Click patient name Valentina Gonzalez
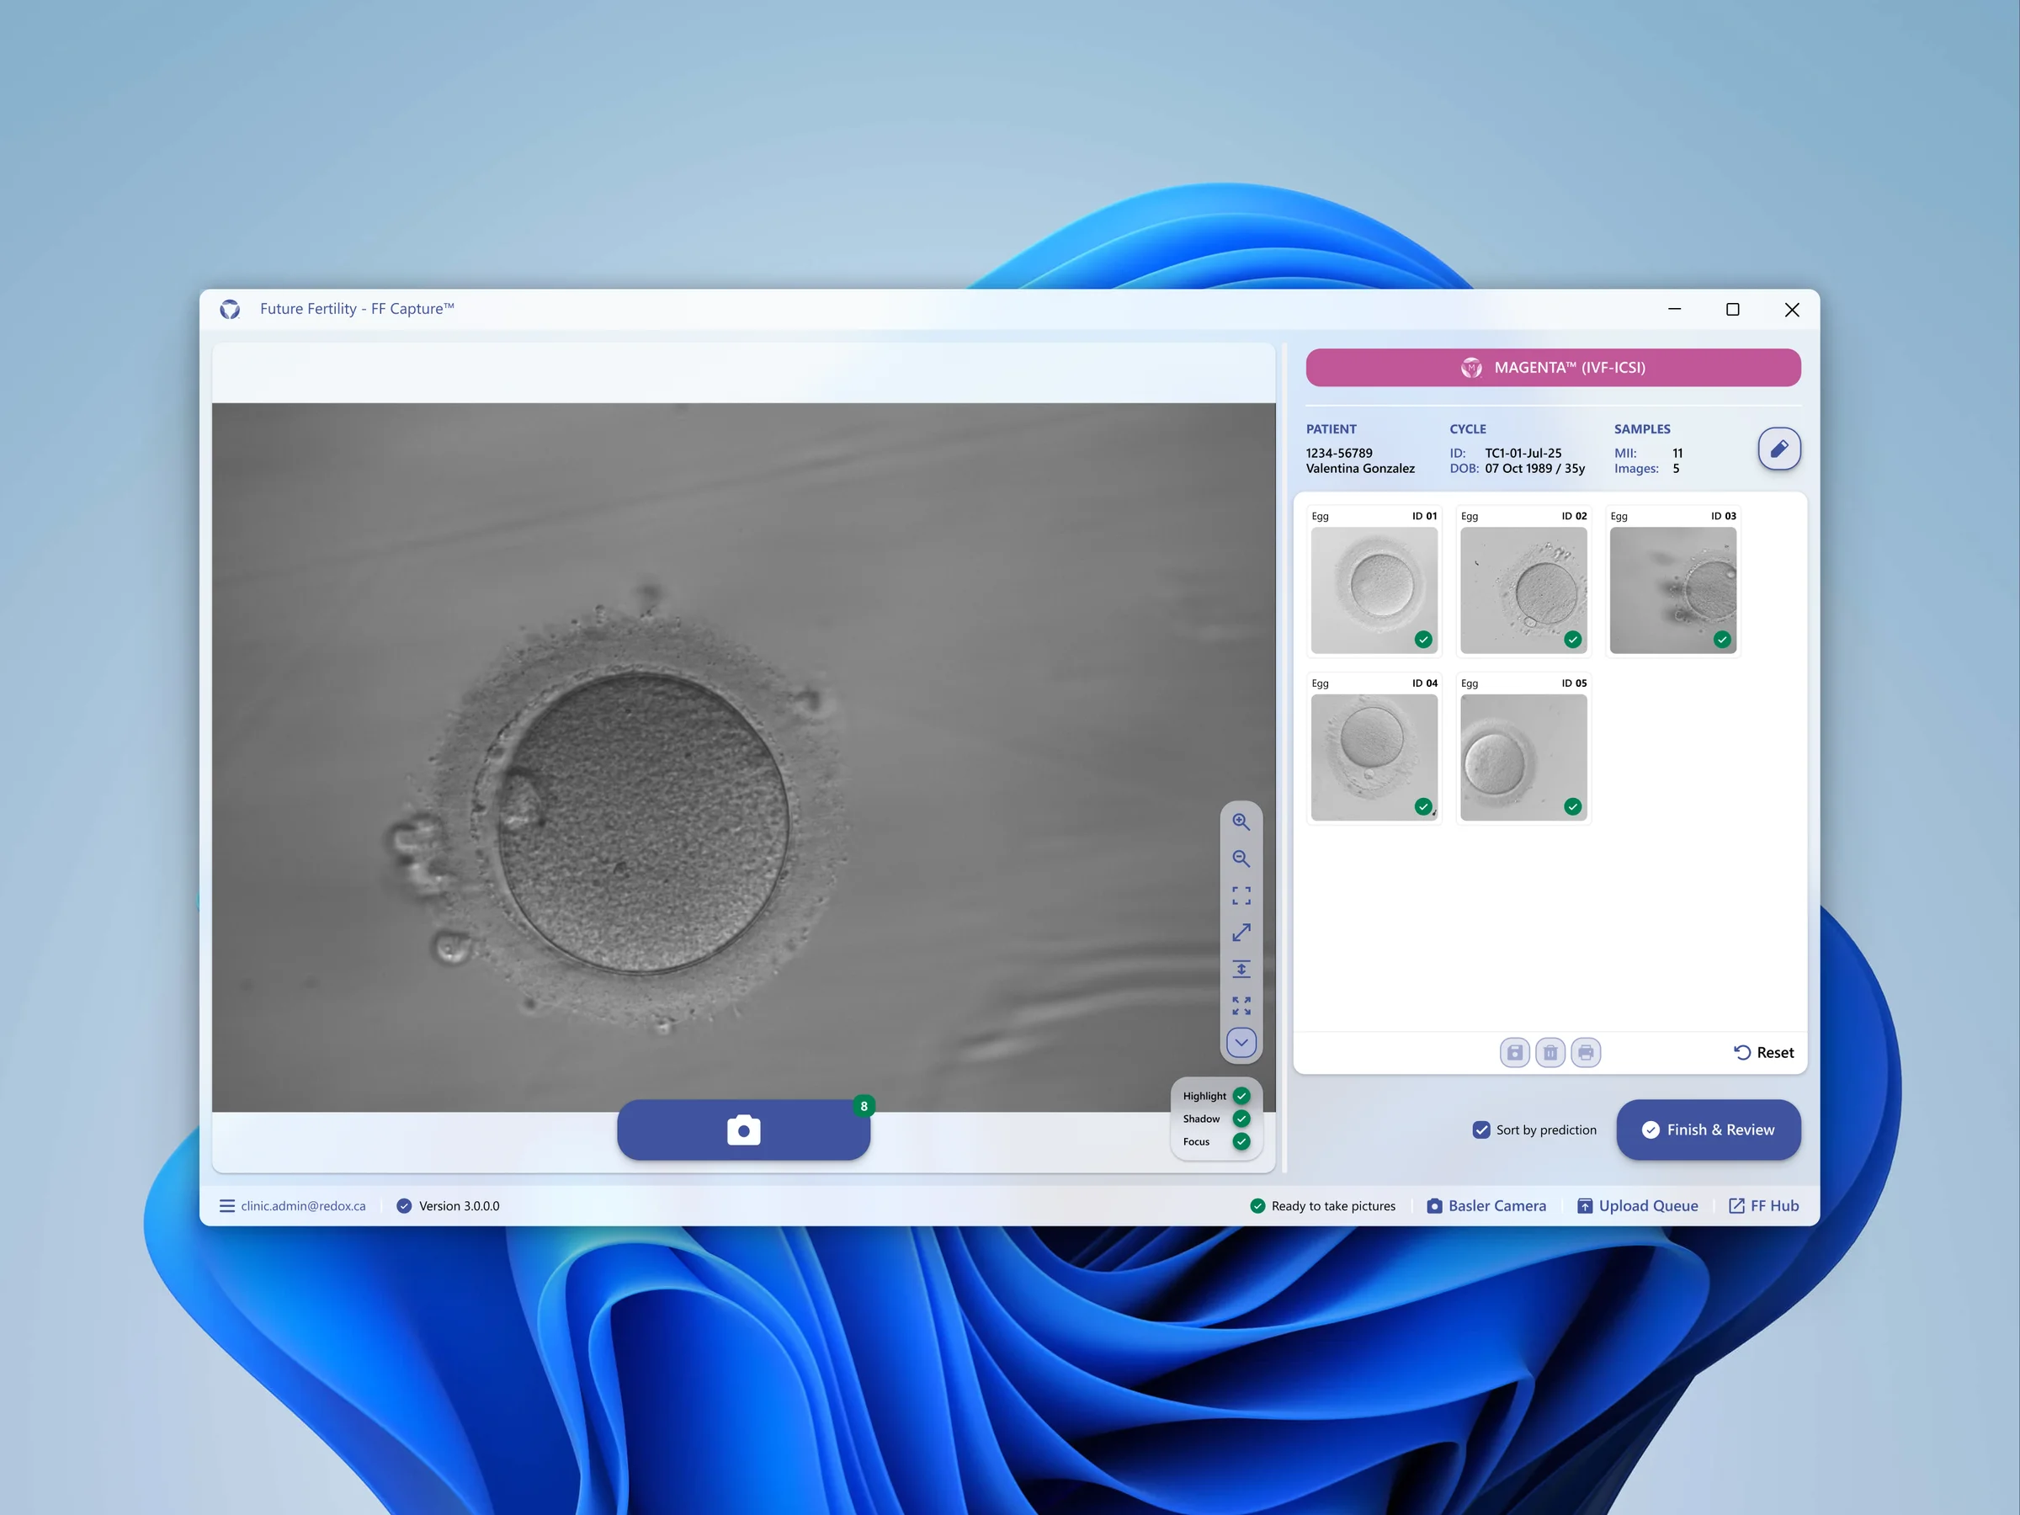This screenshot has width=2020, height=1515. (x=1361, y=469)
